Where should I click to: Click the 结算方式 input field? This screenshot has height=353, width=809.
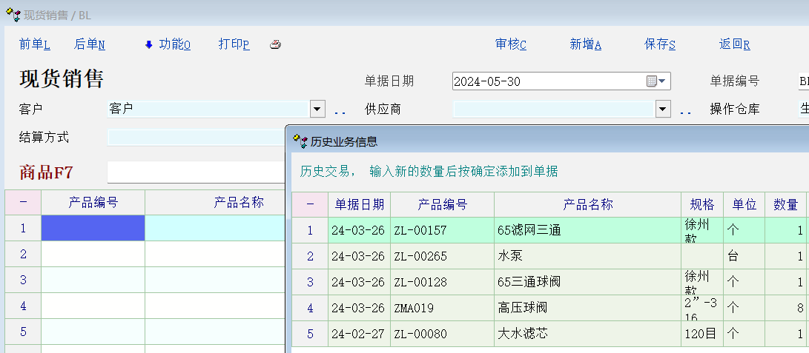(196, 138)
